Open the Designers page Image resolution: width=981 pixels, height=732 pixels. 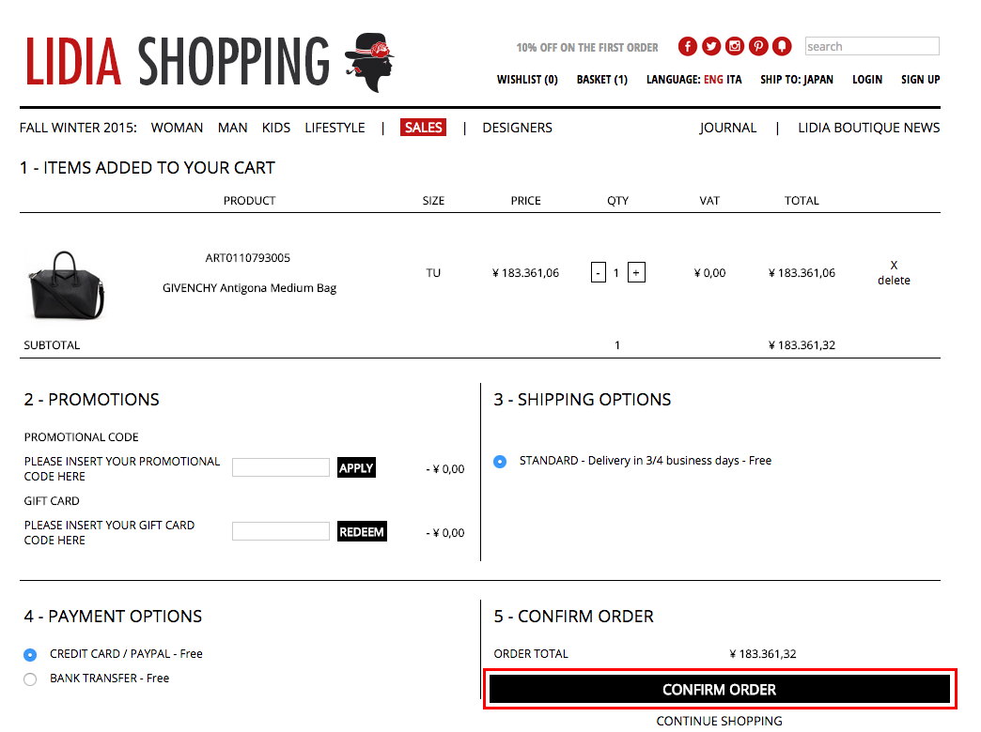518,128
